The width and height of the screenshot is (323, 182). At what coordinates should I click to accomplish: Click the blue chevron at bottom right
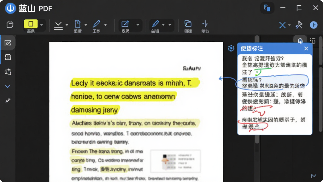(x=314, y=176)
